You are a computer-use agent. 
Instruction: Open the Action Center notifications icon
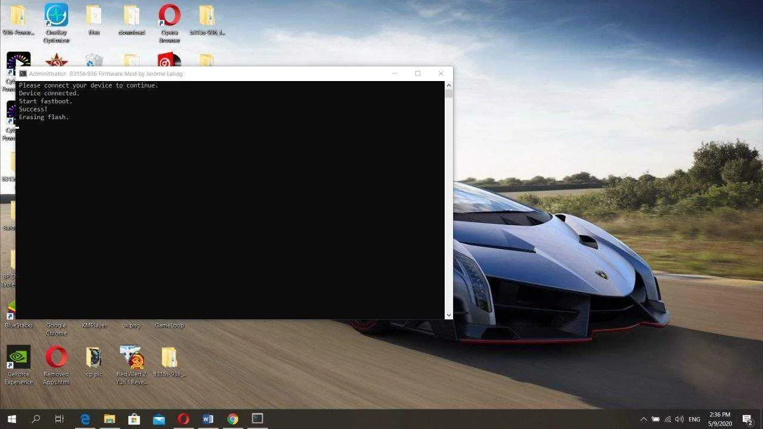click(x=748, y=419)
